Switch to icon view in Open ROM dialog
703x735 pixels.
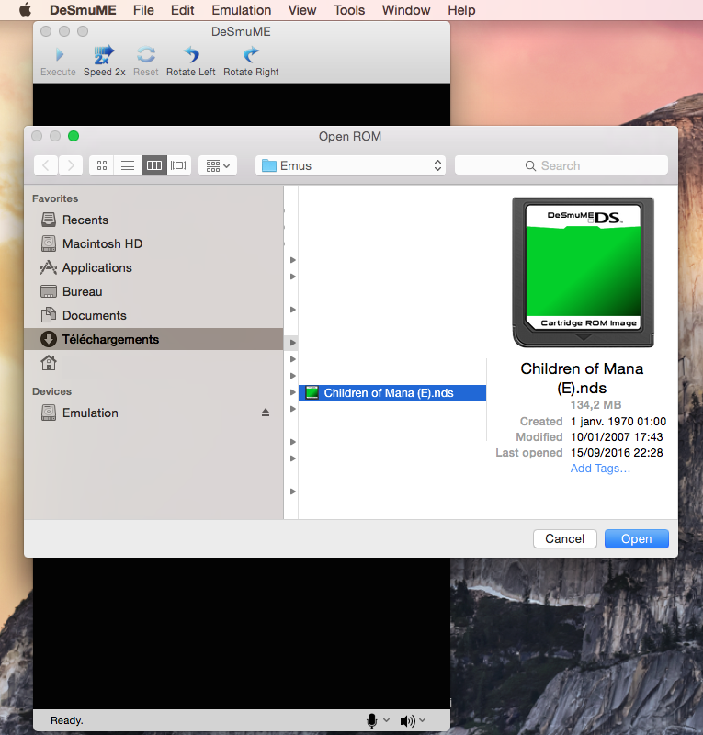[102, 165]
